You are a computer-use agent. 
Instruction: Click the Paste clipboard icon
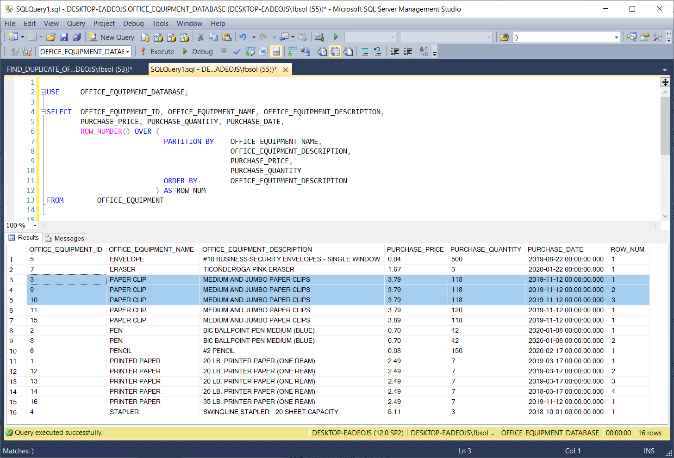coord(226,37)
